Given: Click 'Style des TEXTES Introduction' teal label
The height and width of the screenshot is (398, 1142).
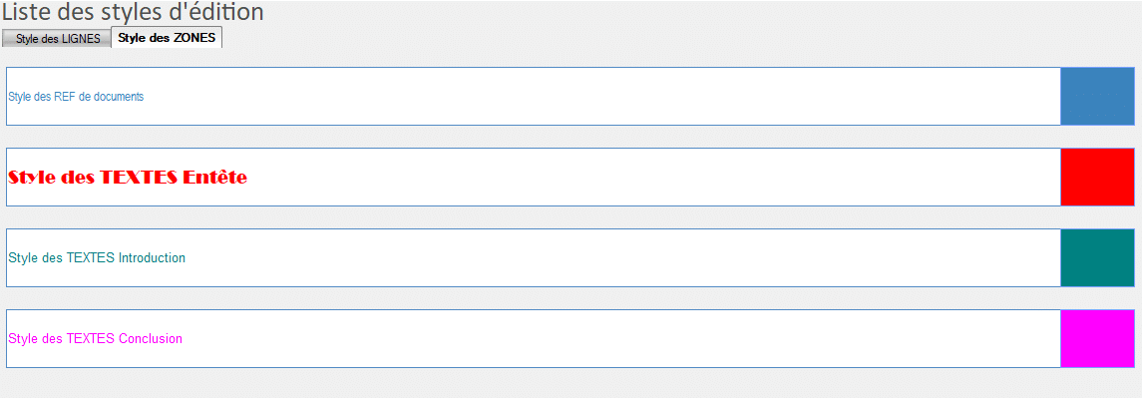Looking at the screenshot, I should click(97, 258).
